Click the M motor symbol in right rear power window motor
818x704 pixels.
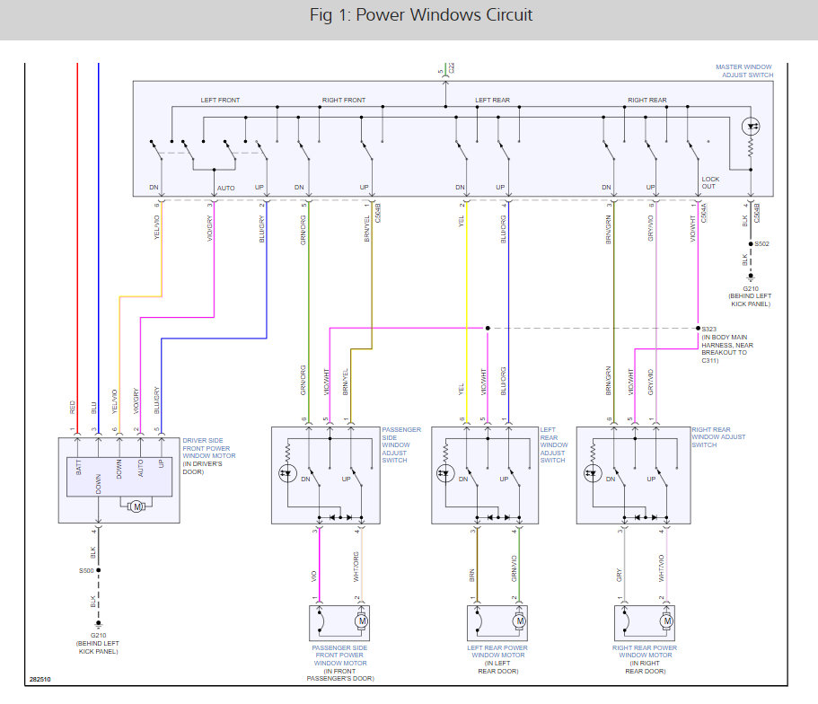pos(666,621)
